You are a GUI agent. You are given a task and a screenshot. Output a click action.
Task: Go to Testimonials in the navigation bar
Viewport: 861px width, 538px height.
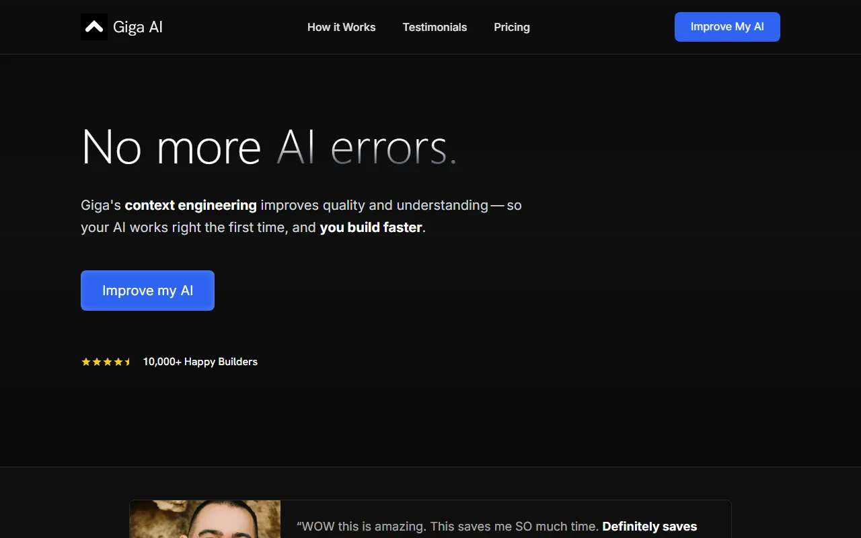(435, 27)
